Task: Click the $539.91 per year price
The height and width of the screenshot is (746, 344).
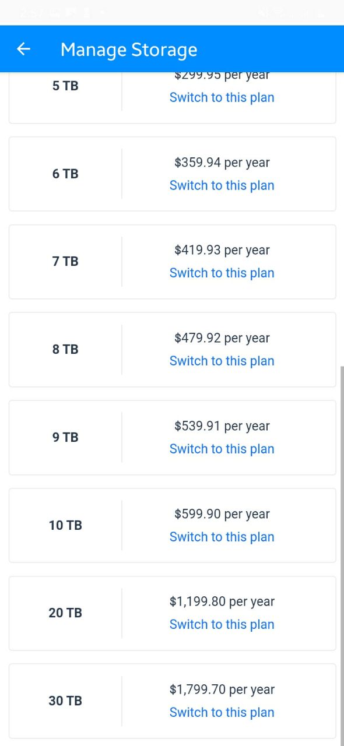Action: coord(222,426)
